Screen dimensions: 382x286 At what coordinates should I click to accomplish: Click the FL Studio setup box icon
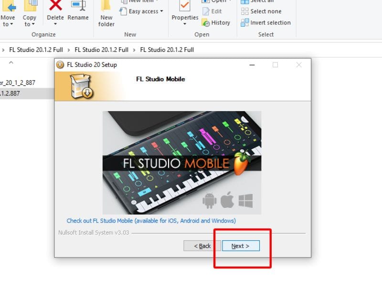coord(81,86)
